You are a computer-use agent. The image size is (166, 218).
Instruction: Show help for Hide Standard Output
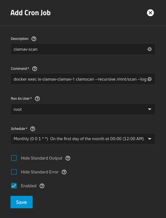68,158
